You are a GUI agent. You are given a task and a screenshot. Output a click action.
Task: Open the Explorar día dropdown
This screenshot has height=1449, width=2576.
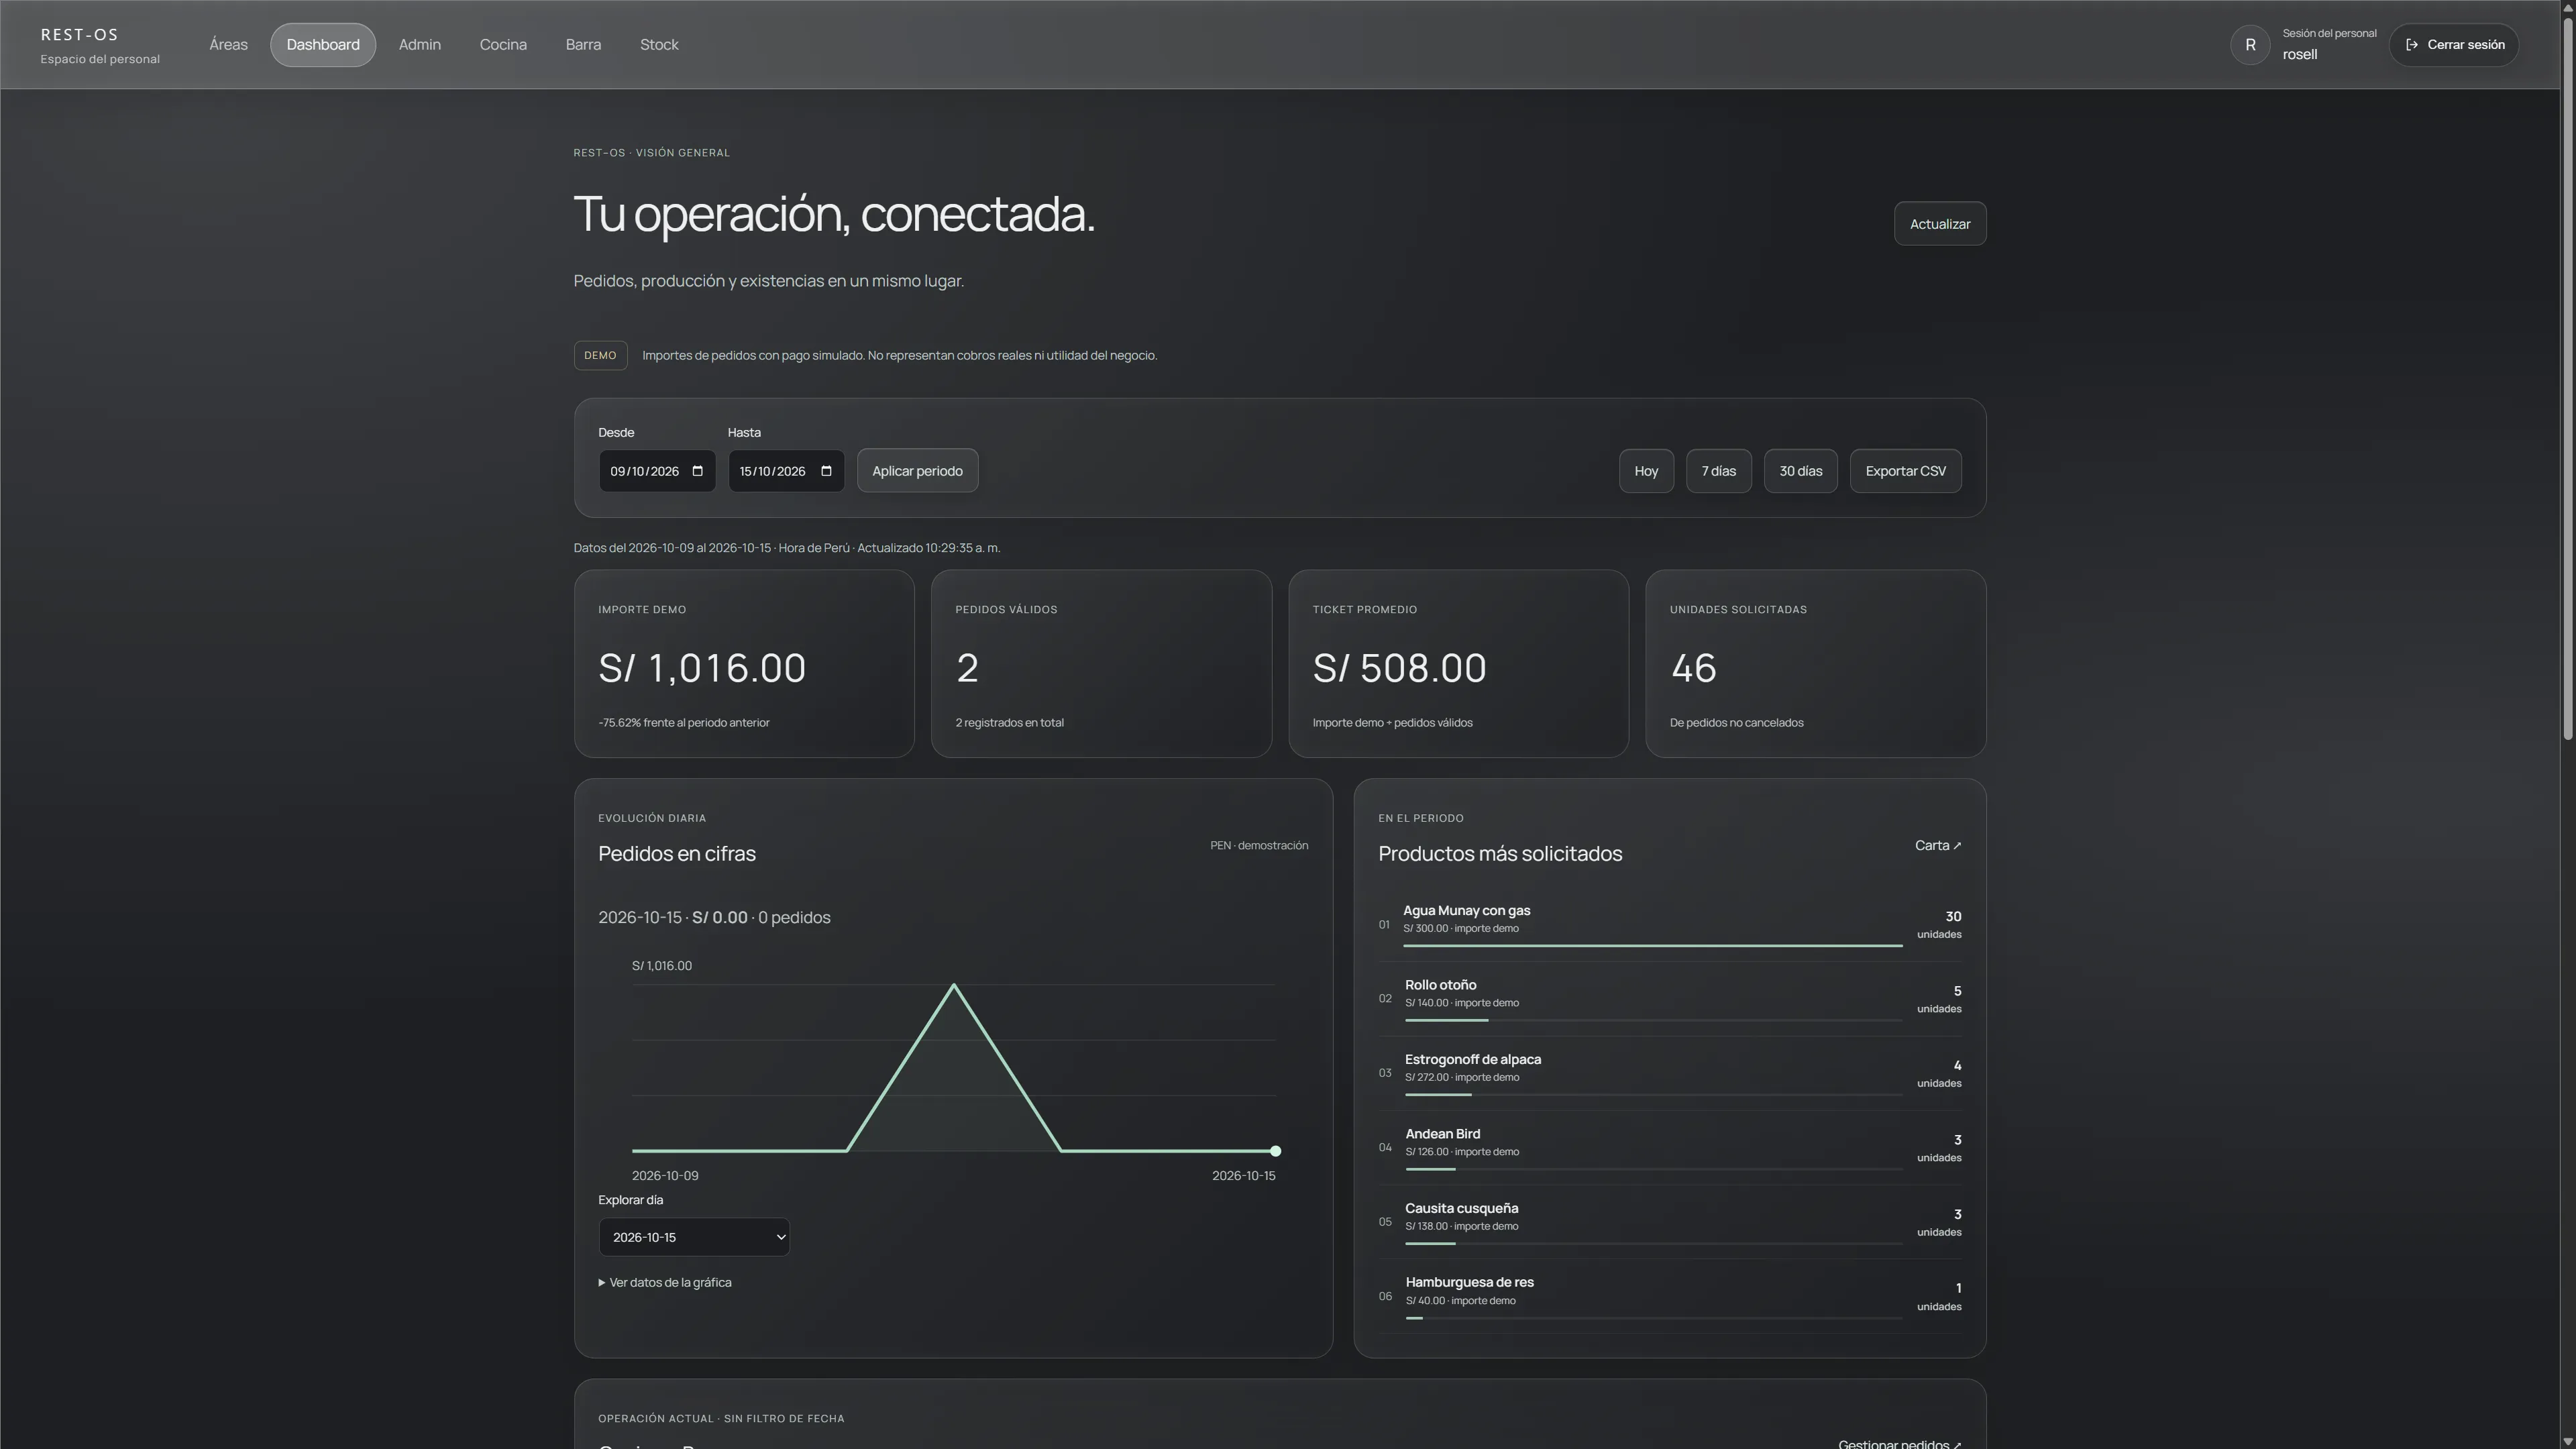[694, 1237]
